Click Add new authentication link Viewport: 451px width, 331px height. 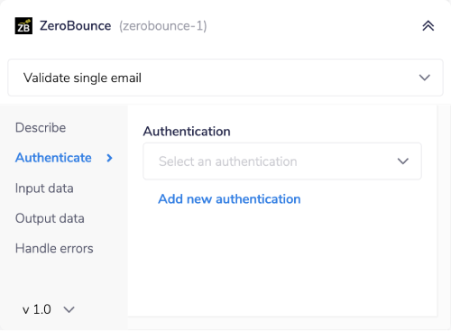click(x=229, y=199)
